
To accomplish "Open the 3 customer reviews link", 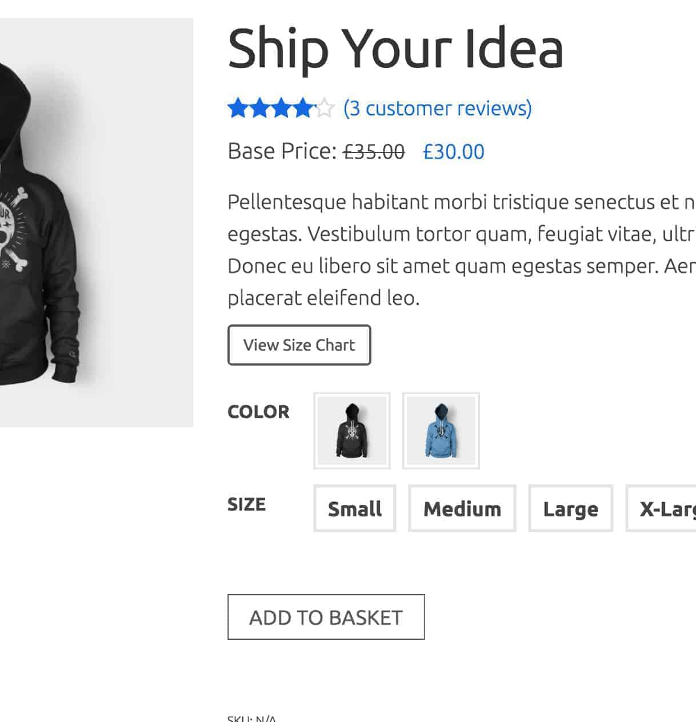I will [x=437, y=109].
